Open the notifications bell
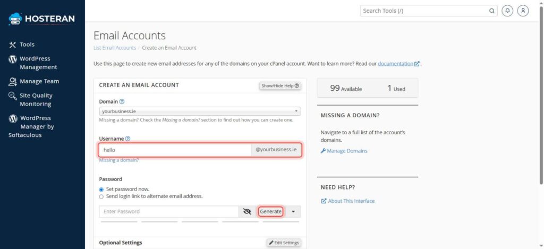The width and height of the screenshot is (544, 249). pos(507,11)
